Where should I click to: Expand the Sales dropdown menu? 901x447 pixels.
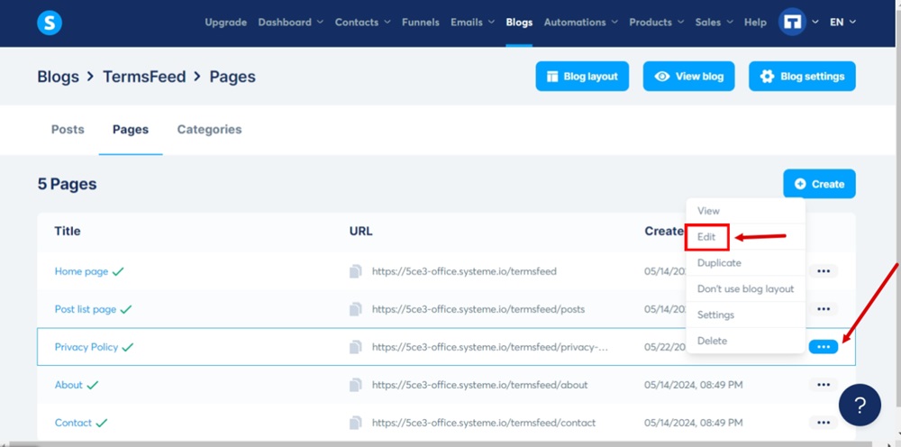click(x=714, y=23)
